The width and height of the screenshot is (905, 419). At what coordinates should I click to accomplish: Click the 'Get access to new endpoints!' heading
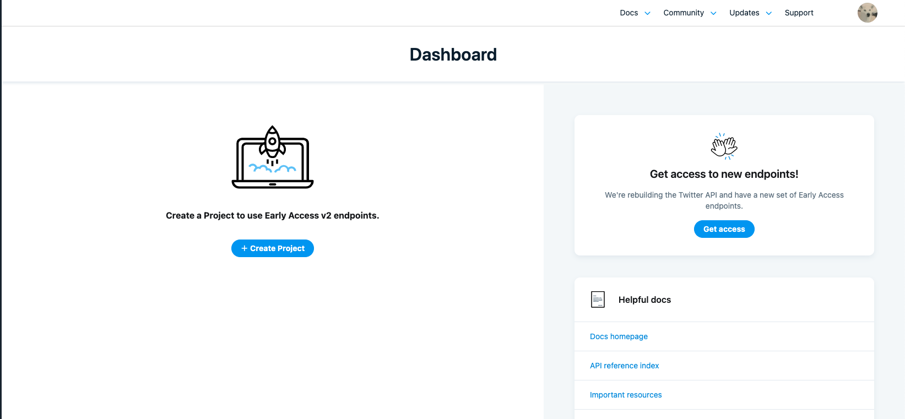click(724, 174)
